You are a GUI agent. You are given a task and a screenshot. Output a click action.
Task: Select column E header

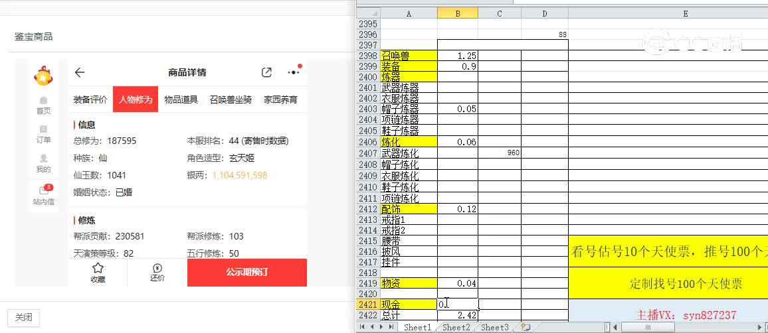(x=685, y=13)
